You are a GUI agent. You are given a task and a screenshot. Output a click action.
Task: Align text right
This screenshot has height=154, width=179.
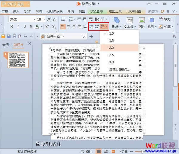[74, 27]
